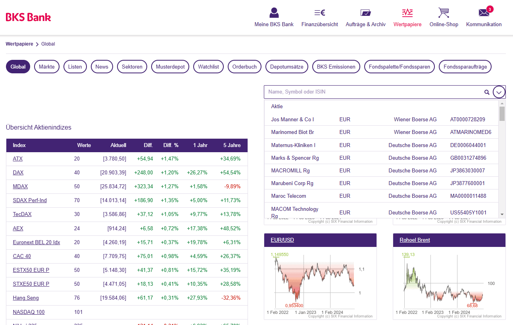Open Meine BKS Bank profile icon
513x325 pixels.
(274, 13)
